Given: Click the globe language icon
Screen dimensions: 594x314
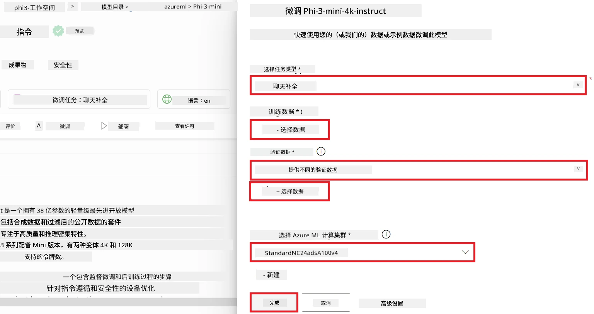Looking at the screenshot, I should coord(167,99).
